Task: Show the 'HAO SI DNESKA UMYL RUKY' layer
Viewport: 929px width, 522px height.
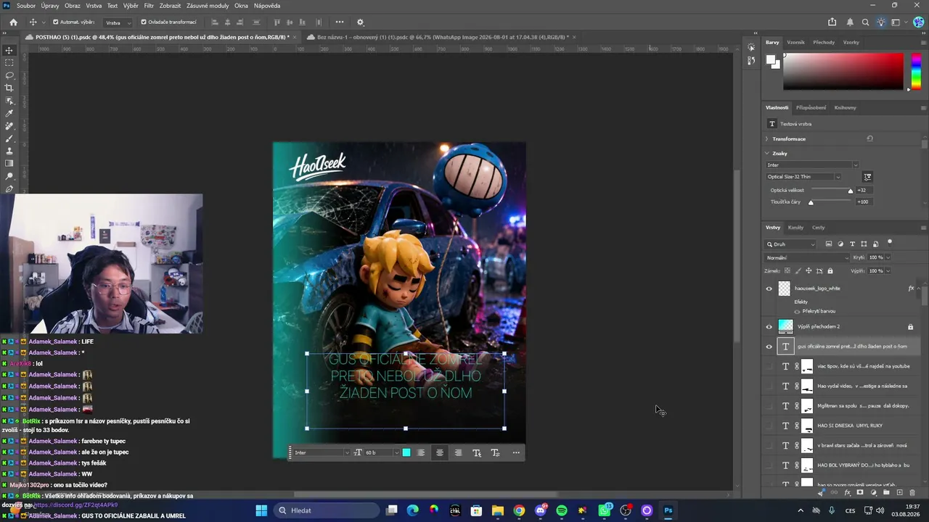Action: [769, 426]
